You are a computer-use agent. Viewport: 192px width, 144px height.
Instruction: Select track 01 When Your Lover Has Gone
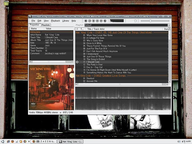[x=122, y=35]
